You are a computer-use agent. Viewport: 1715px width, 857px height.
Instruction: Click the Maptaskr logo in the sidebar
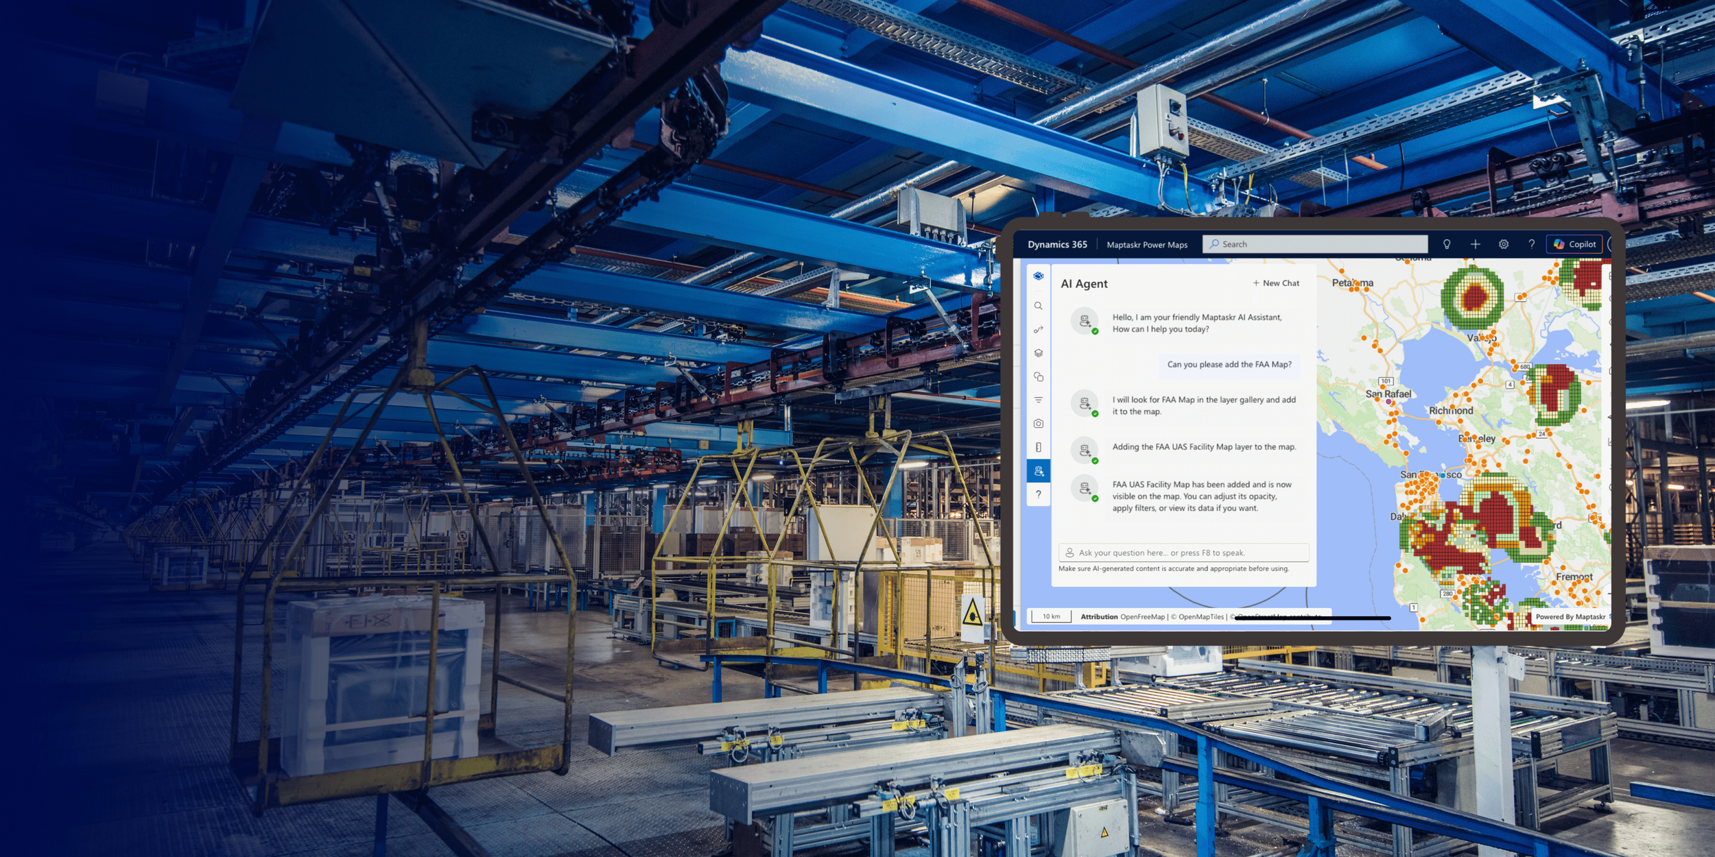1038,276
